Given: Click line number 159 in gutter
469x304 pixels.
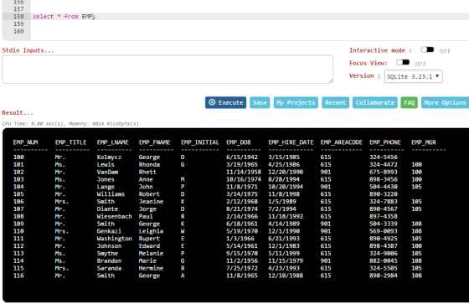Looking at the screenshot, I should (x=18, y=24).
